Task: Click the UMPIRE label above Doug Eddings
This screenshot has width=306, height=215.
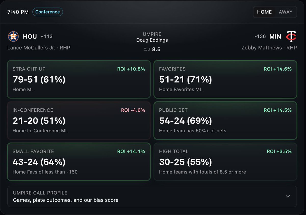Action: (x=152, y=34)
